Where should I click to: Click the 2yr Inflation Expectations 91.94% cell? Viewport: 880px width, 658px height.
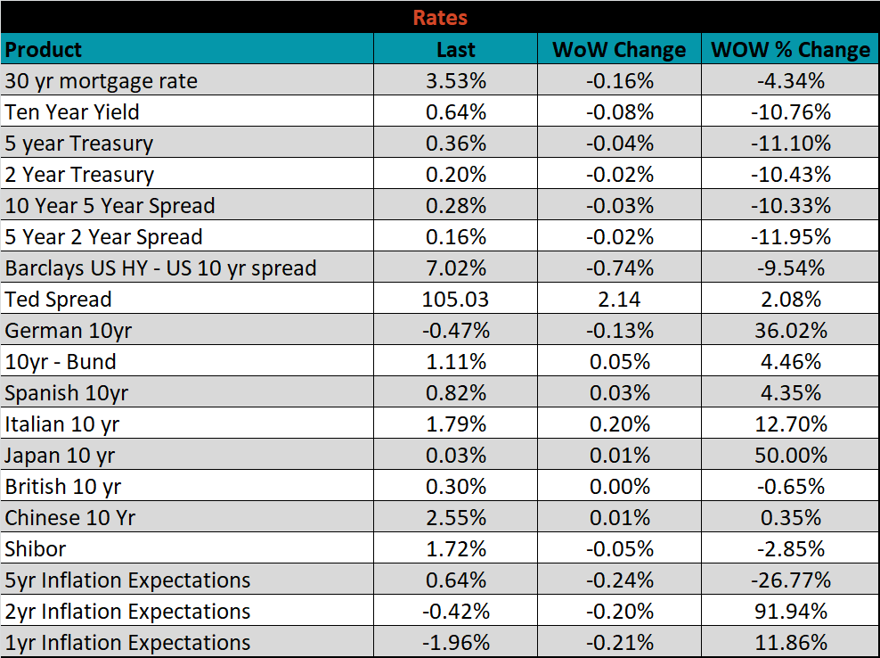tap(790, 612)
